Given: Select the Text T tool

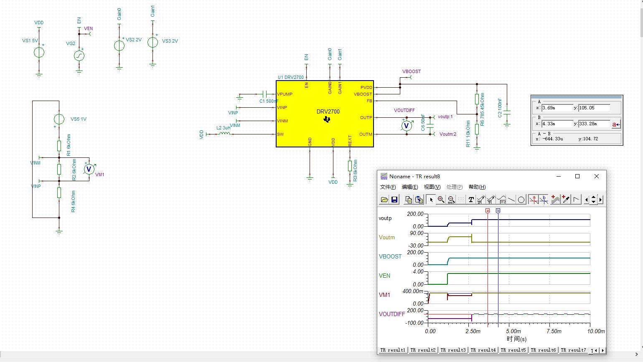Looking at the screenshot, I should [x=471, y=200].
